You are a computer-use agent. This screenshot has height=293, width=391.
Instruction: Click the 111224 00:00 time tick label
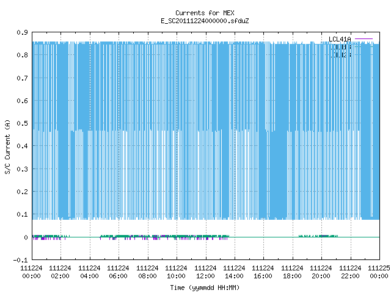pyautogui.click(x=31, y=272)
